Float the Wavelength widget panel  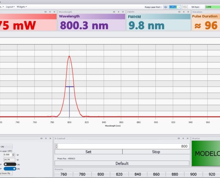click(x=114, y=12)
